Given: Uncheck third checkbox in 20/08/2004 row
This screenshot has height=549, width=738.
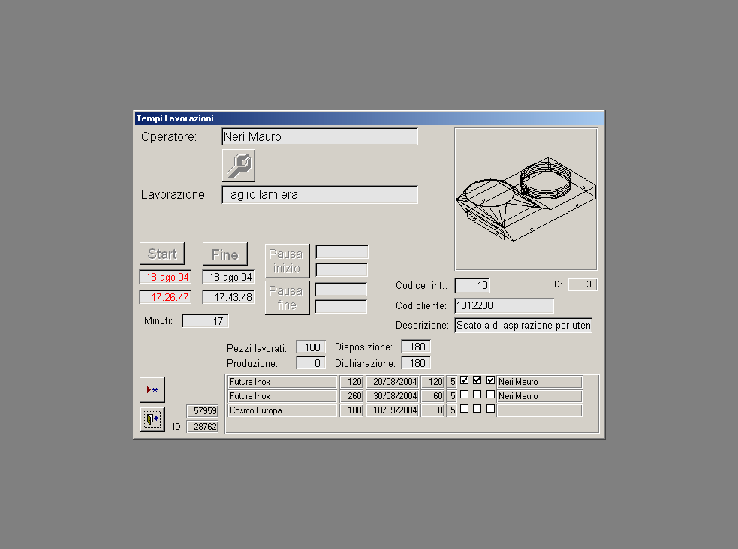Looking at the screenshot, I should 490,380.
